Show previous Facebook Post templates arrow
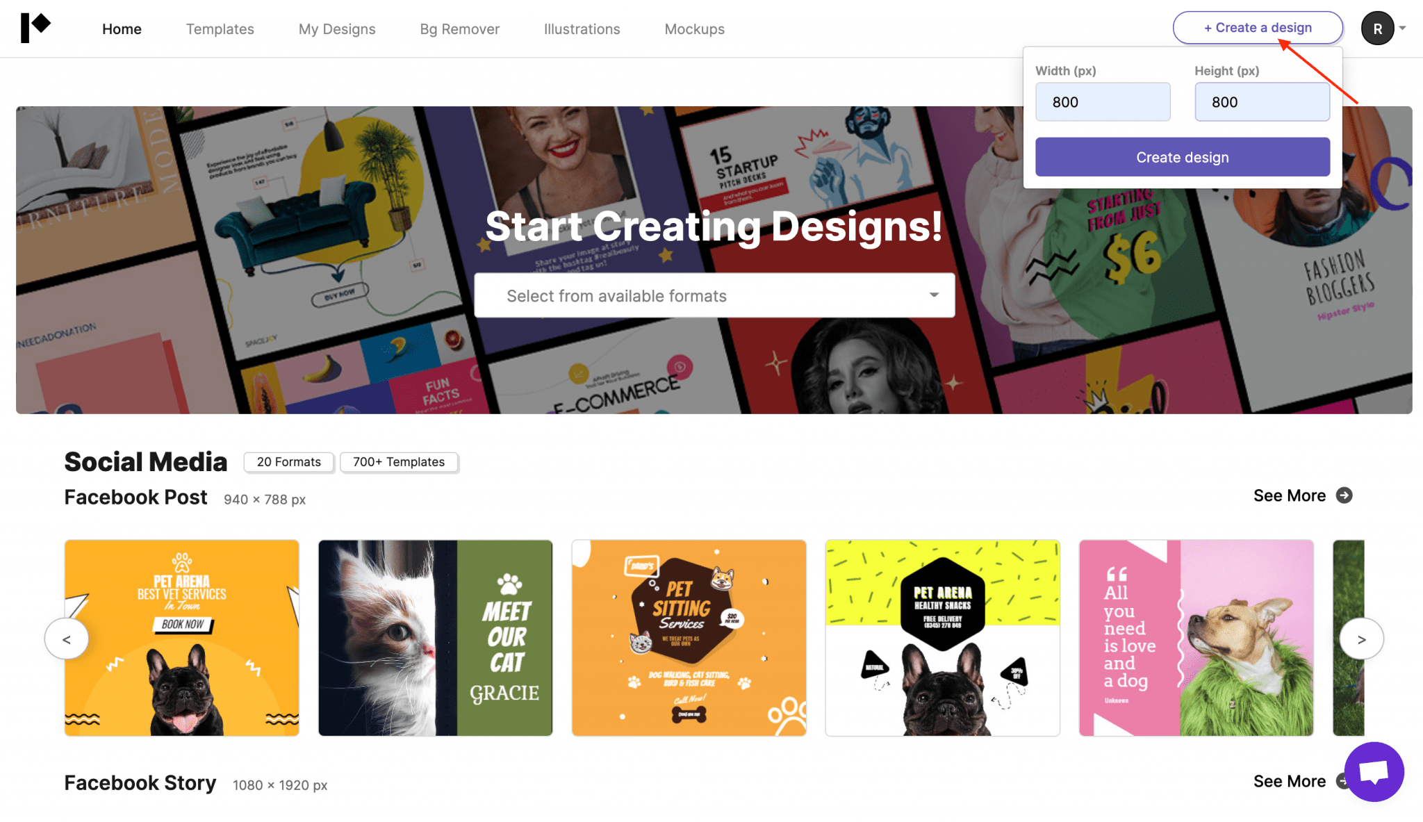This screenshot has width=1423, height=822. click(x=67, y=639)
